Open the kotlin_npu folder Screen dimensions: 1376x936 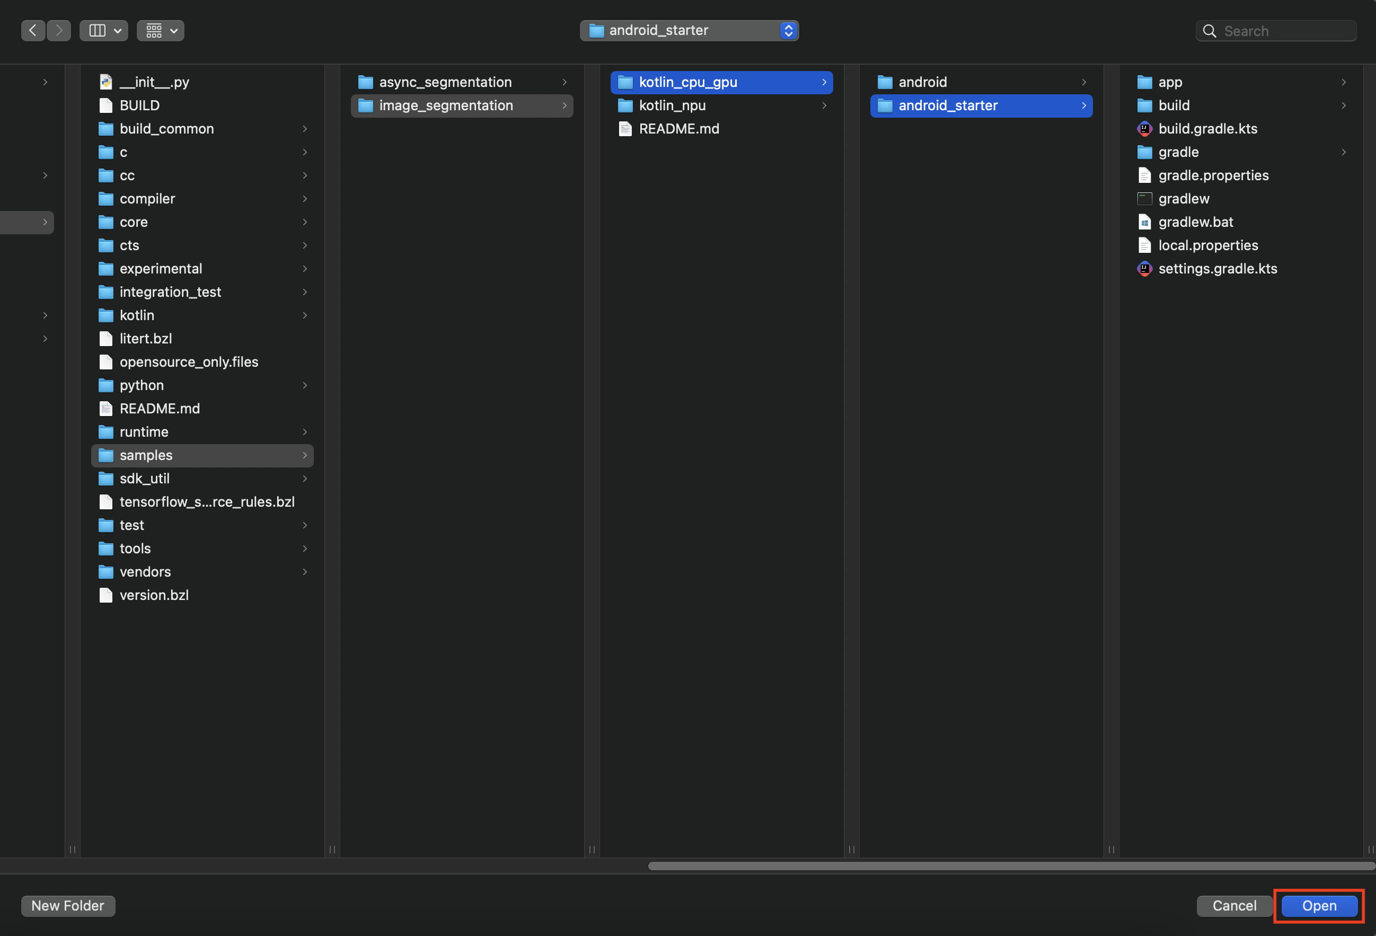[672, 106]
